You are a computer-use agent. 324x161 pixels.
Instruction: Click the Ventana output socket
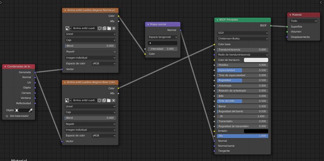(x=35, y=98)
